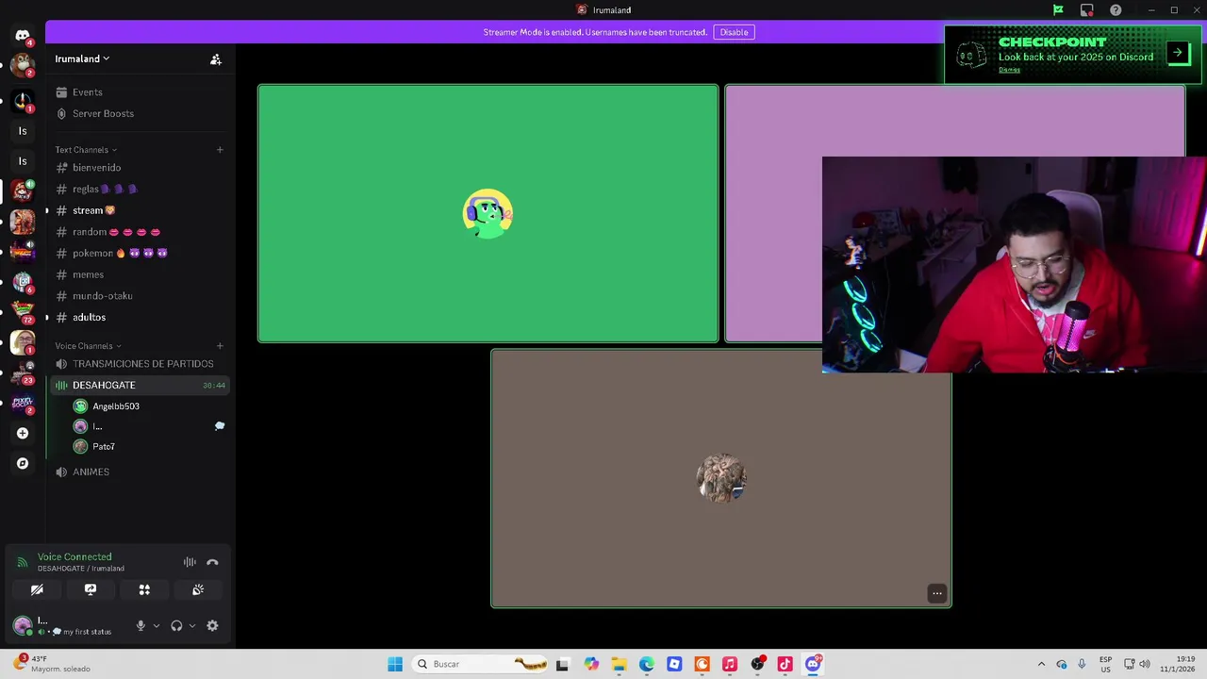
Task: Disable Streamer Mode from the banner
Action: 734,32
